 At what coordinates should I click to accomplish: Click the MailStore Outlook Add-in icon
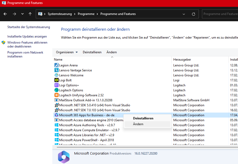(57, 100)
